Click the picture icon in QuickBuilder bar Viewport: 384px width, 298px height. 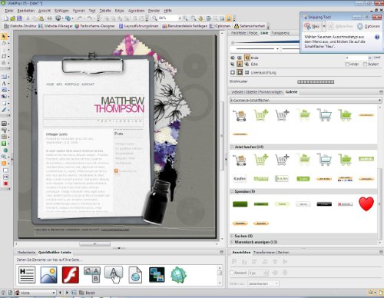tap(48, 275)
